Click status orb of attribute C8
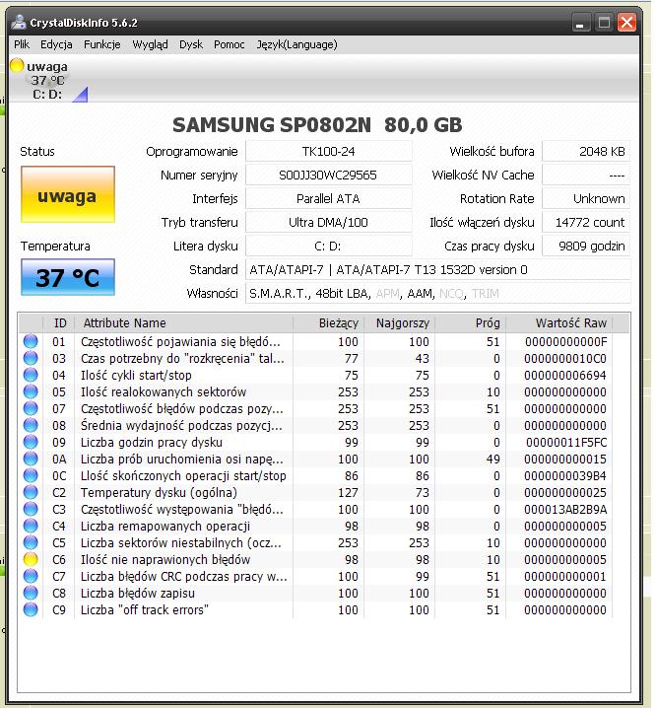Image resolution: width=657 pixels, height=708 pixels. (31, 593)
